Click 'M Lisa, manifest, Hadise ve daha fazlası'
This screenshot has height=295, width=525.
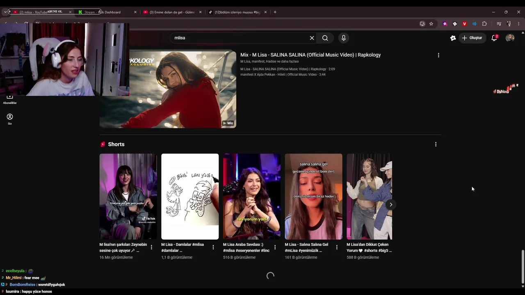click(269, 61)
